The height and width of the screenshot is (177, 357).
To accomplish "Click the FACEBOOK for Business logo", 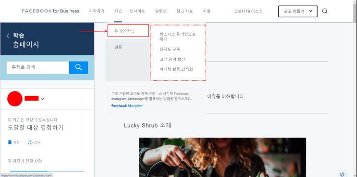I will [x=50, y=11].
